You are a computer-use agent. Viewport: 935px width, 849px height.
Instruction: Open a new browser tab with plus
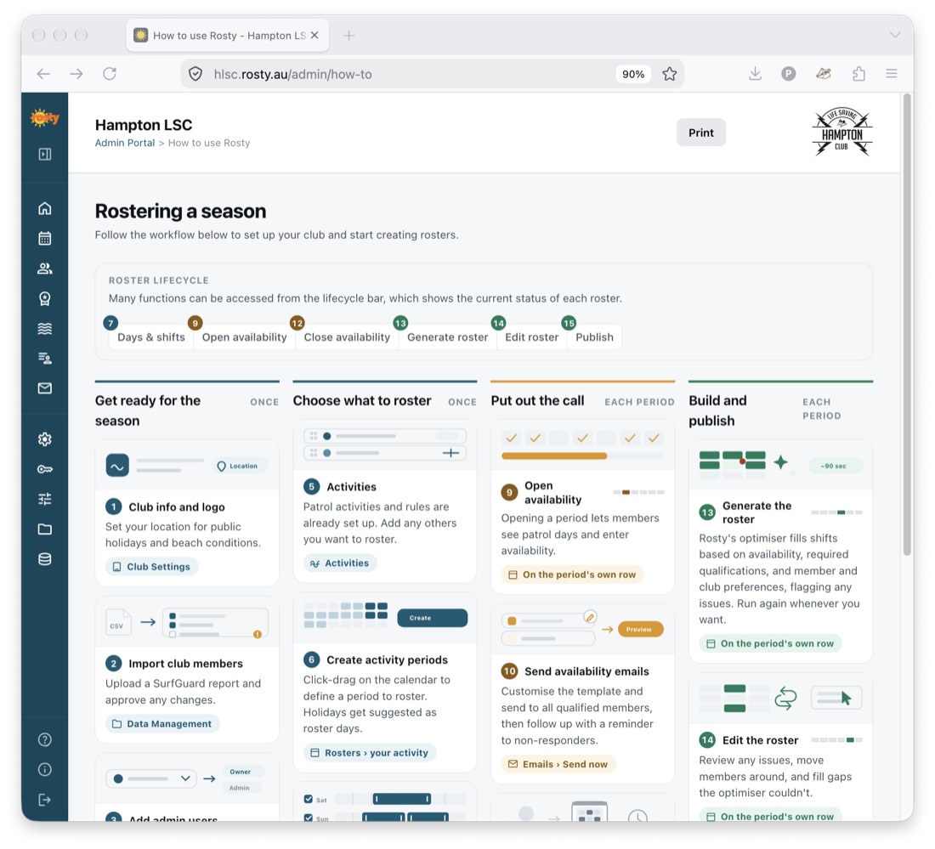point(348,36)
